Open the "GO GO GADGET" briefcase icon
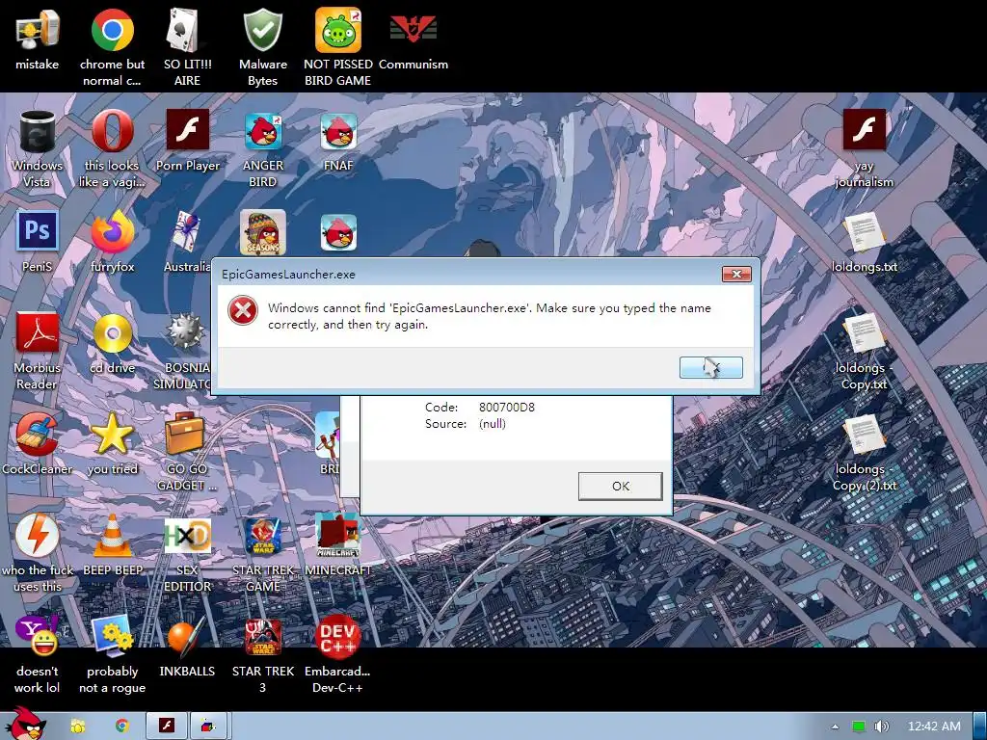987x740 pixels. [x=186, y=435]
